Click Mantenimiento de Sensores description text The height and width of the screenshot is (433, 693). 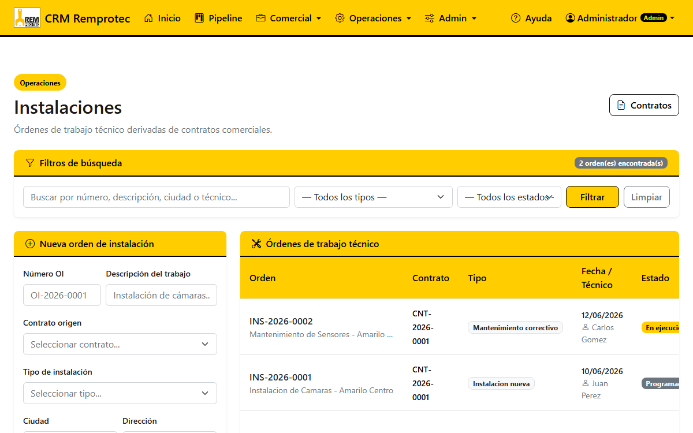coord(321,334)
